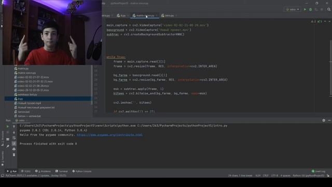Click the up arrow in Run panel
The height and width of the screenshot is (187, 332).
tap(14, 127)
